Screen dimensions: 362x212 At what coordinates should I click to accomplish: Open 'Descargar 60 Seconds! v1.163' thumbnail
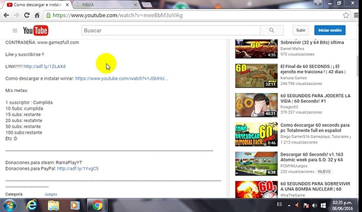click(256, 164)
